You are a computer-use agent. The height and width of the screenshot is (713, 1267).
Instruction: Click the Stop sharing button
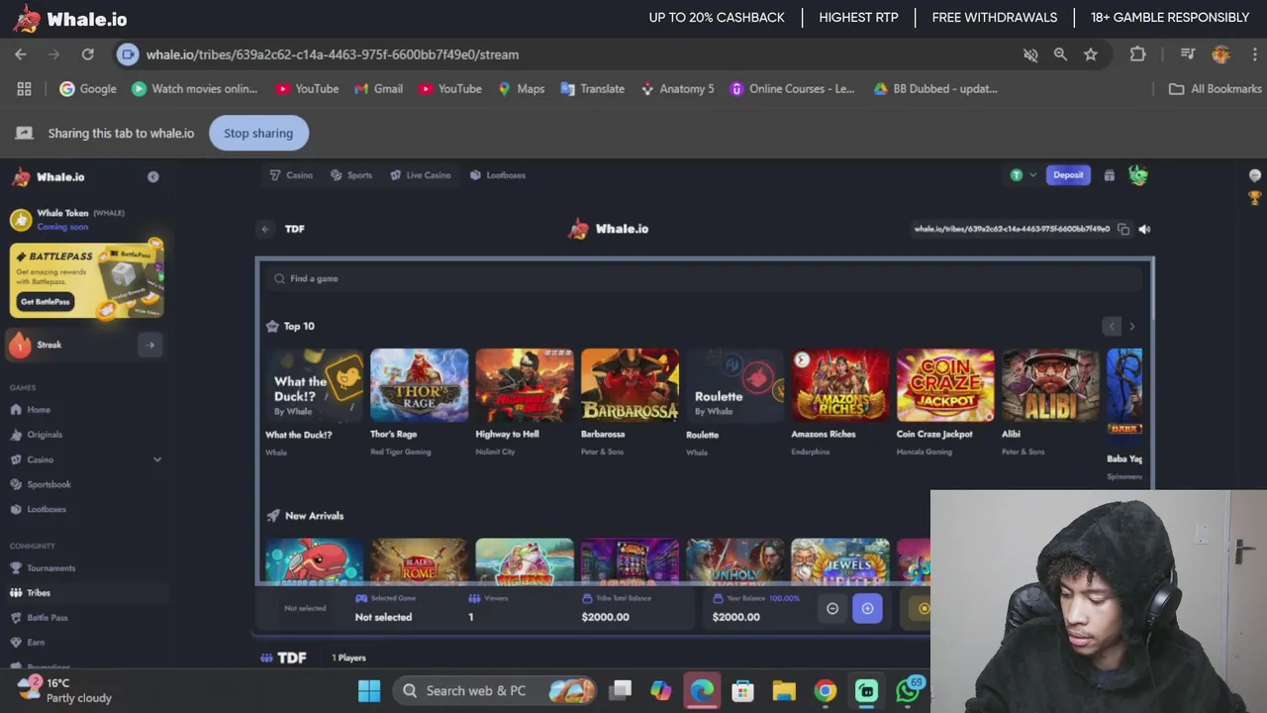point(258,133)
